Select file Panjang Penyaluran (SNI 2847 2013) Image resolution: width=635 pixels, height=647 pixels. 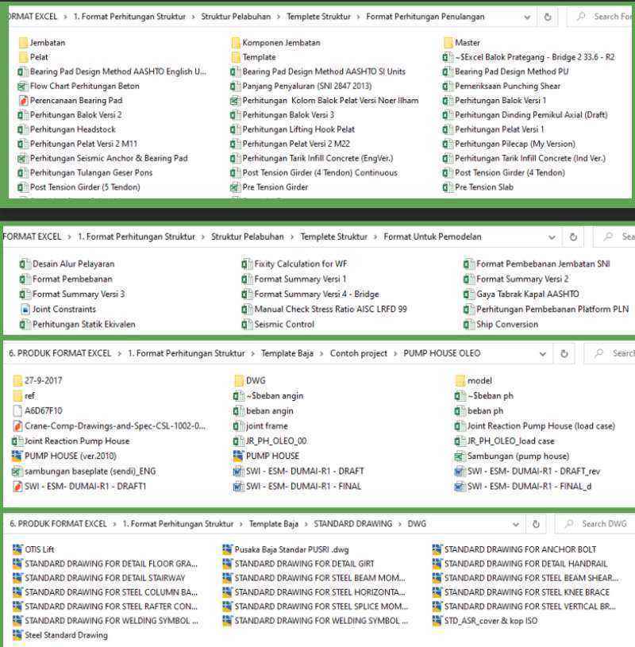(301, 87)
